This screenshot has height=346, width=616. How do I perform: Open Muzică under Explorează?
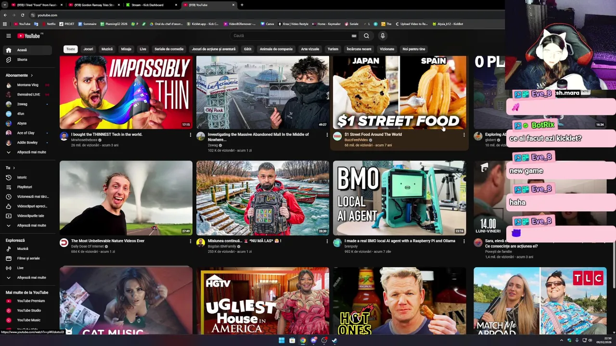click(28, 248)
